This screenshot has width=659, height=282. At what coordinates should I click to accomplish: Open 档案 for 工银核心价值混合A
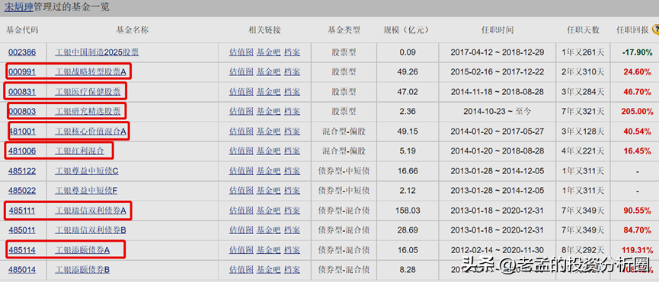click(x=292, y=131)
